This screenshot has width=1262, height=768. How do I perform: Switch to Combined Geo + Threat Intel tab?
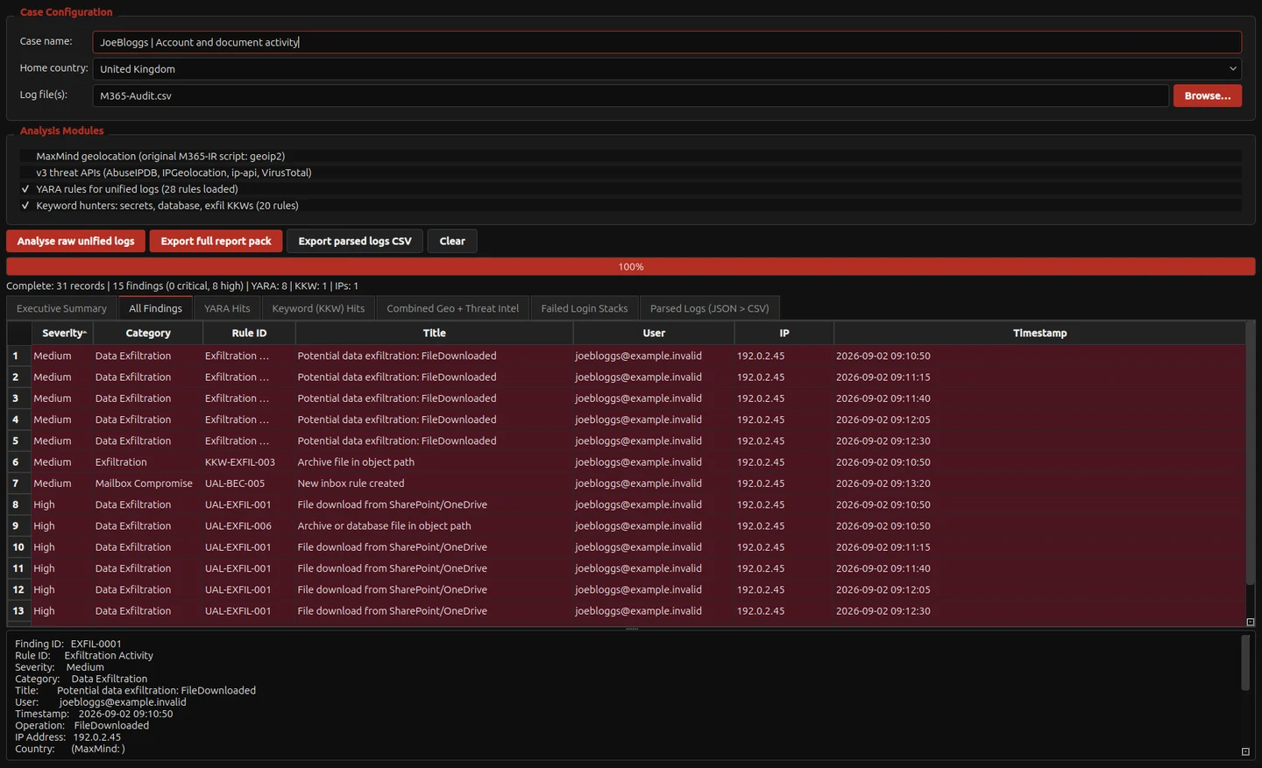click(452, 308)
